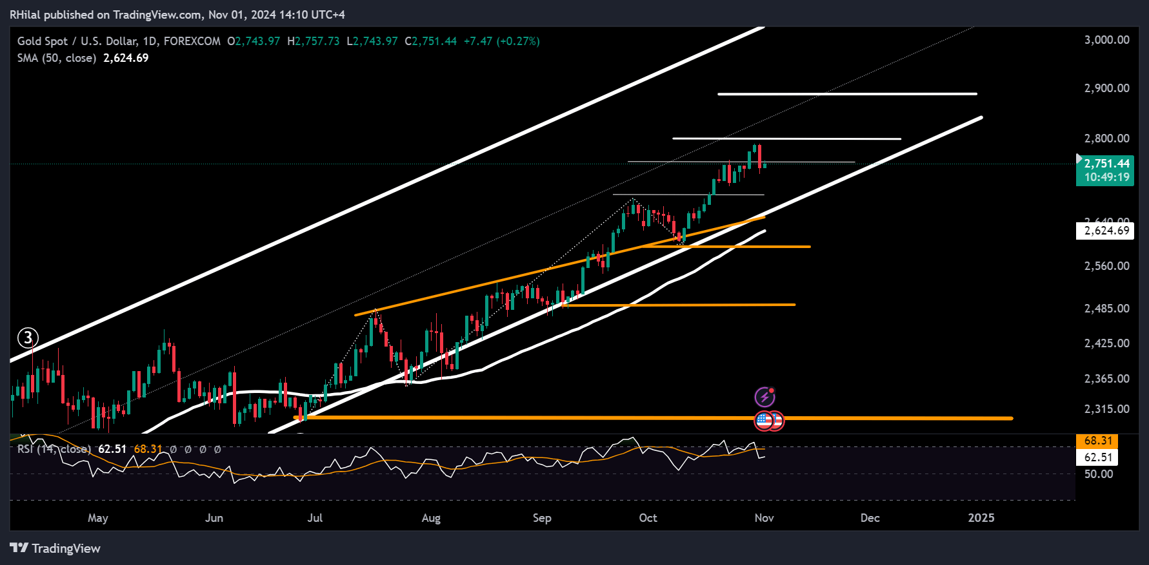Click the SMA (50, close) indicator label
This screenshot has height=565, width=1149.
(x=57, y=58)
